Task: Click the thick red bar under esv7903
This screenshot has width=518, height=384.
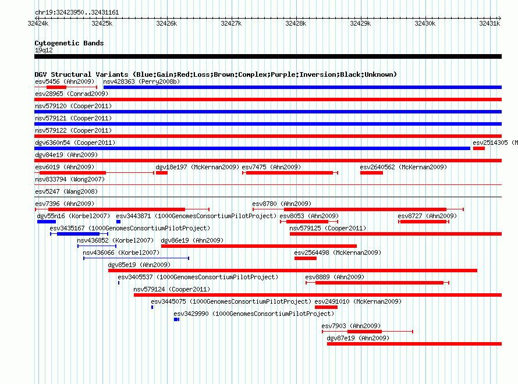Action: (365, 332)
